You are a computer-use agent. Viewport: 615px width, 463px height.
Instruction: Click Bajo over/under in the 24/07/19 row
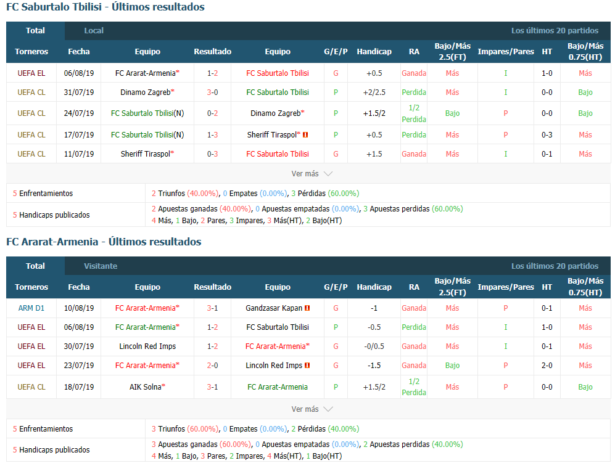[x=452, y=113]
